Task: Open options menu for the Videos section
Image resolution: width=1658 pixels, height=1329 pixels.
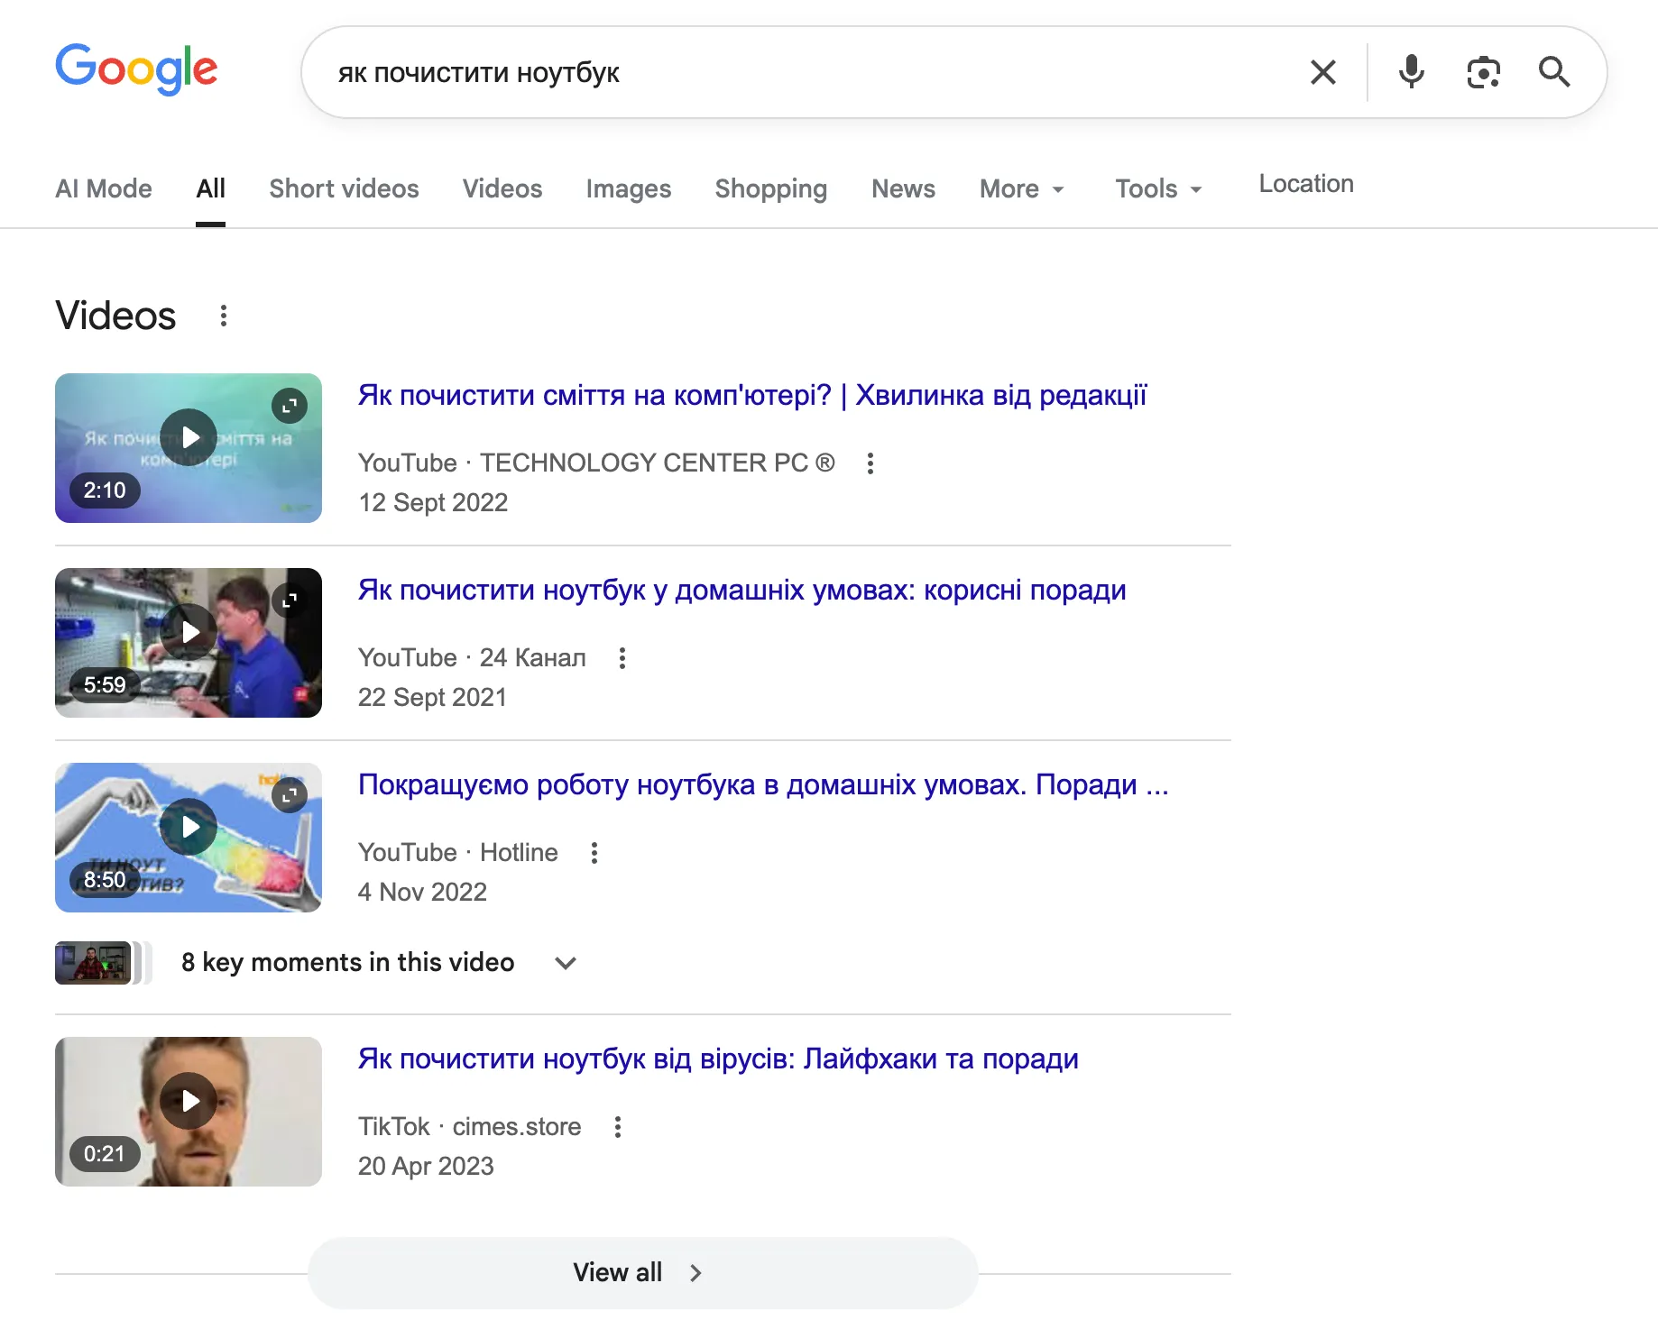Action: tap(222, 316)
